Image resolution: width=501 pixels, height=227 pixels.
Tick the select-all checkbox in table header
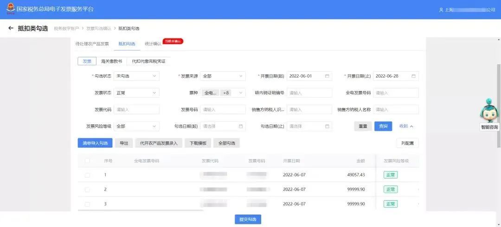pyautogui.click(x=87, y=161)
